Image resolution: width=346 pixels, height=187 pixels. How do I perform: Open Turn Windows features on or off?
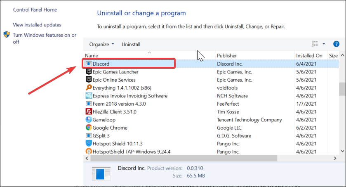pyautogui.click(x=45, y=38)
